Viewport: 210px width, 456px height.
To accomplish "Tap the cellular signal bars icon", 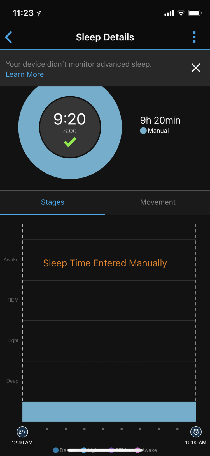I will click(169, 13).
